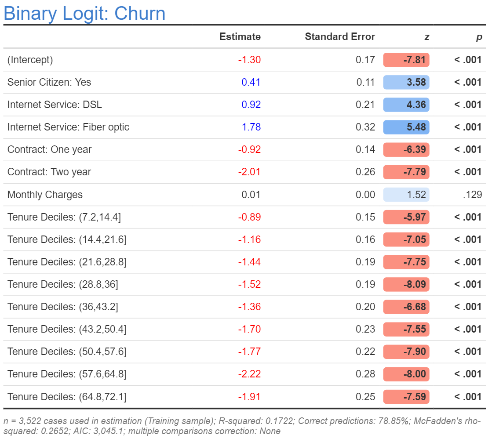This screenshot has height=442, width=492.
Task: Select the 1.78 estimate for Fiber optic
Action: (251, 127)
